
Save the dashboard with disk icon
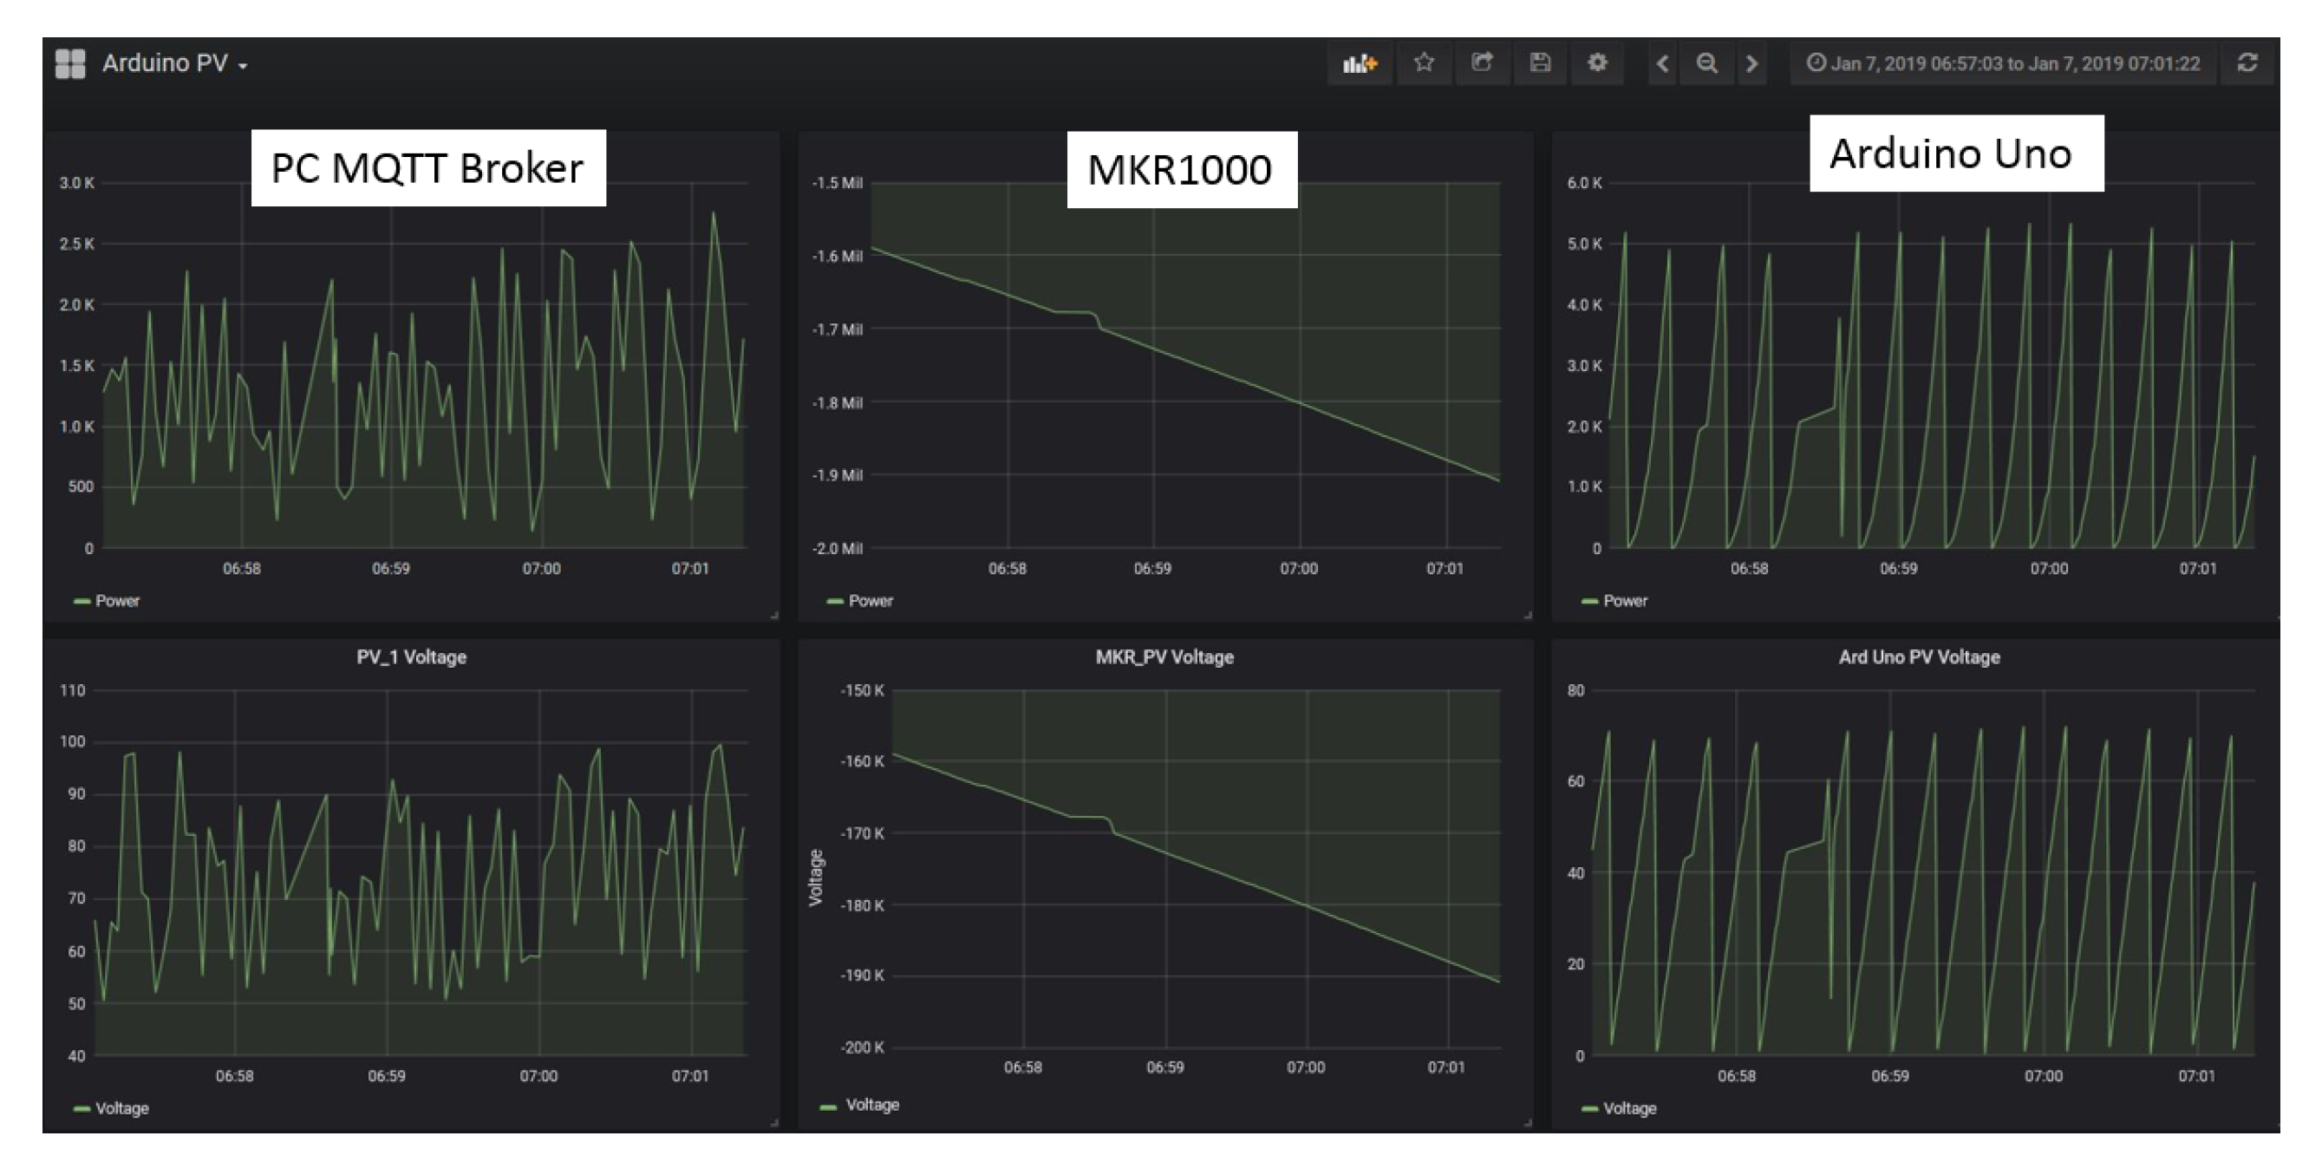(x=1540, y=62)
